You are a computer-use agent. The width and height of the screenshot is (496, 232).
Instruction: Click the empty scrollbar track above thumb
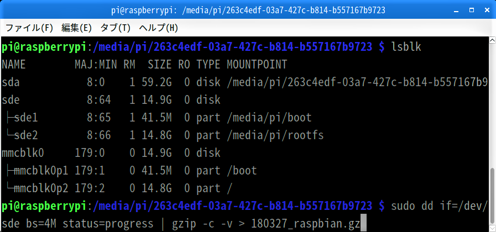pyautogui.click(x=493, y=106)
